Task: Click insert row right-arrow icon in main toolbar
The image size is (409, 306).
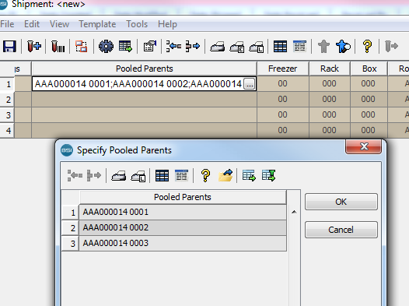Action: tap(193, 47)
